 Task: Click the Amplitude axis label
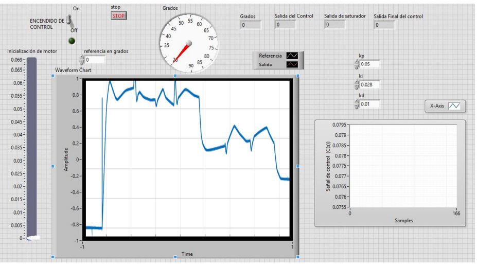[66, 159]
